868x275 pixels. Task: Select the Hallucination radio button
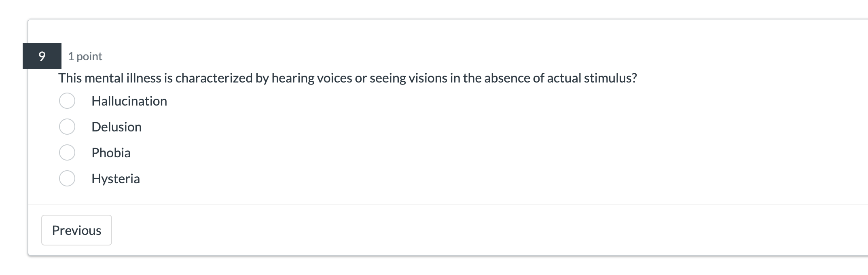click(x=67, y=101)
